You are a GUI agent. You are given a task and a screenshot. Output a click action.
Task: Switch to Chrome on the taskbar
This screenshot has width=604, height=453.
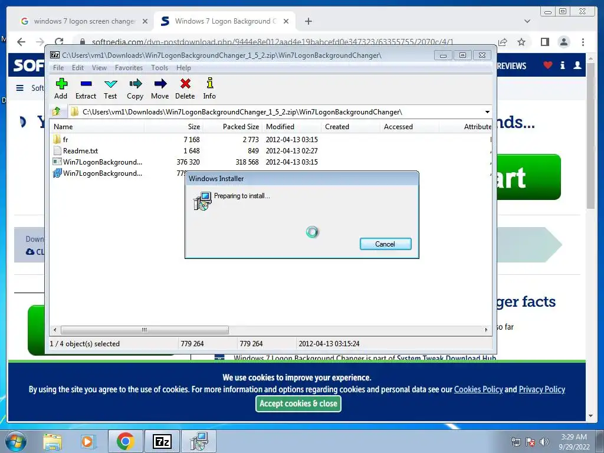[x=125, y=441]
